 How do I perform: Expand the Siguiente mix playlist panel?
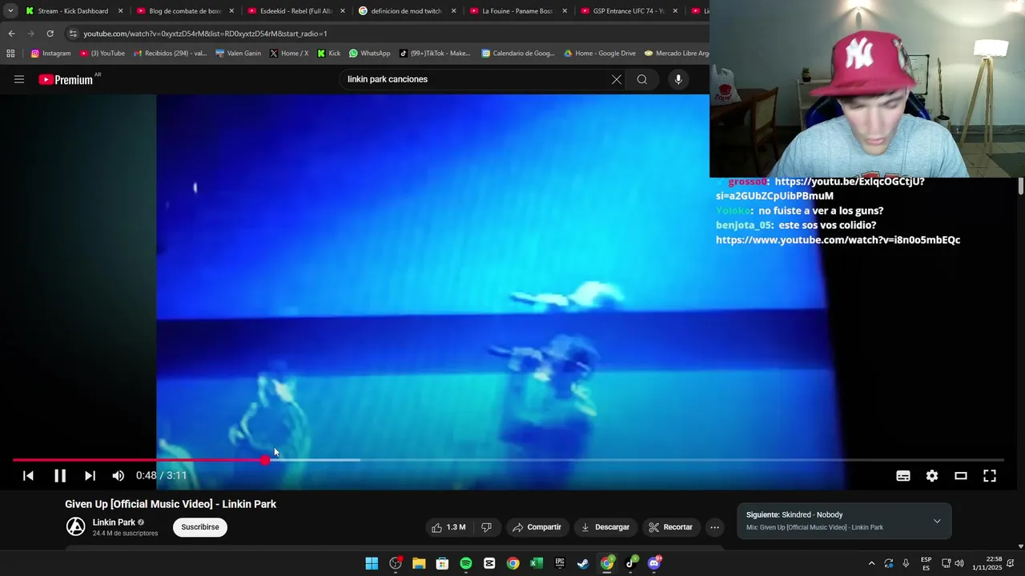(937, 521)
